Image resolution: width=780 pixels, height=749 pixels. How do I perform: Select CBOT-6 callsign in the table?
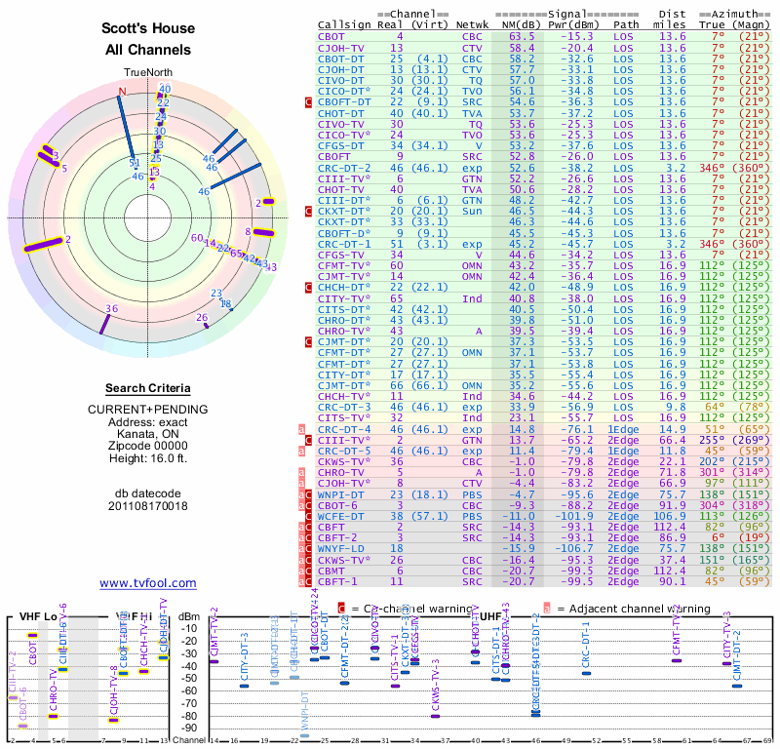pyautogui.click(x=337, y=505)
